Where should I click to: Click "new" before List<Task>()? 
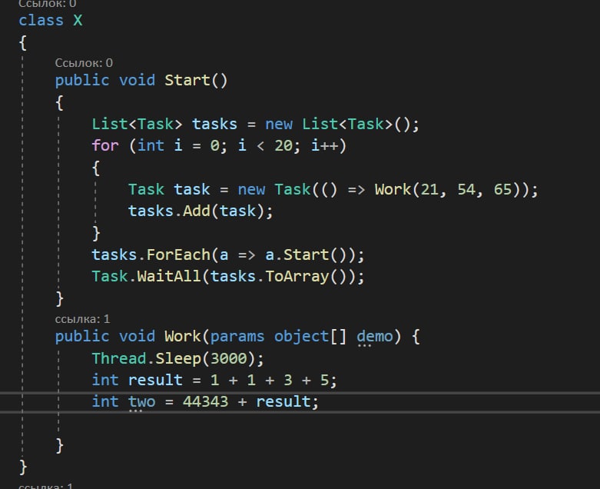click(x=279, y=124)
